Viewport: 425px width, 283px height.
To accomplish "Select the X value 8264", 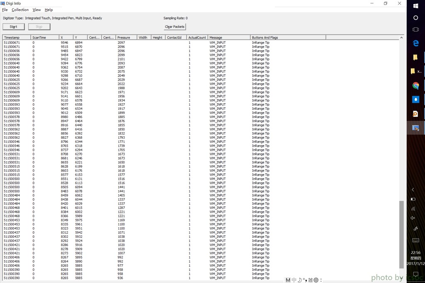I will [64, 261].
